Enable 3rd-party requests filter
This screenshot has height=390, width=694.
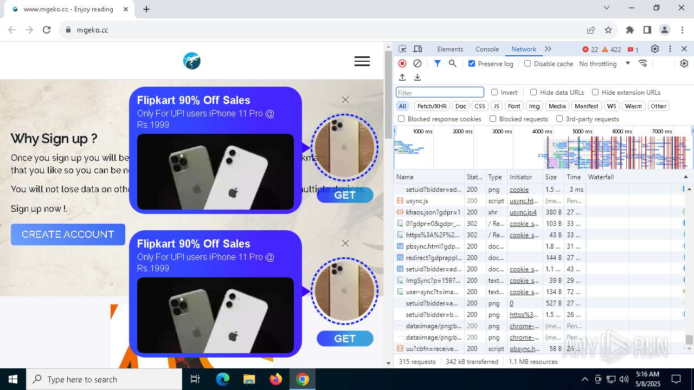(x=560, y=119)
